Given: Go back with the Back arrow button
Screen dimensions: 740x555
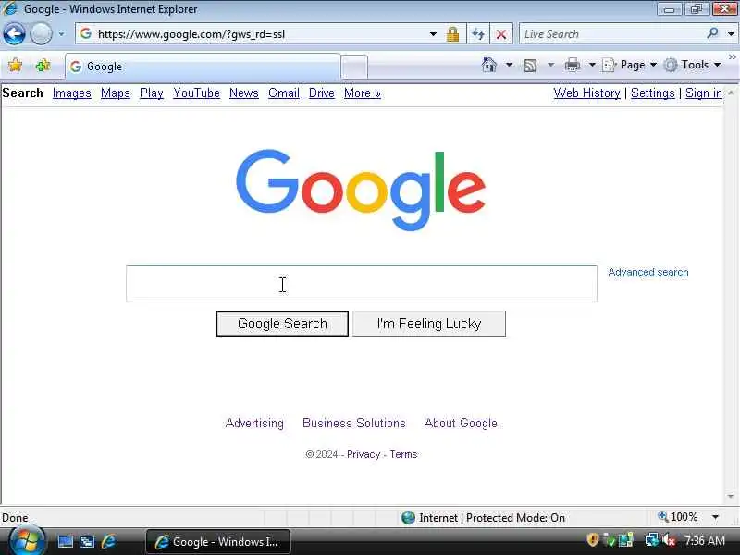Looking at the screenshot, I should [14, 34].
